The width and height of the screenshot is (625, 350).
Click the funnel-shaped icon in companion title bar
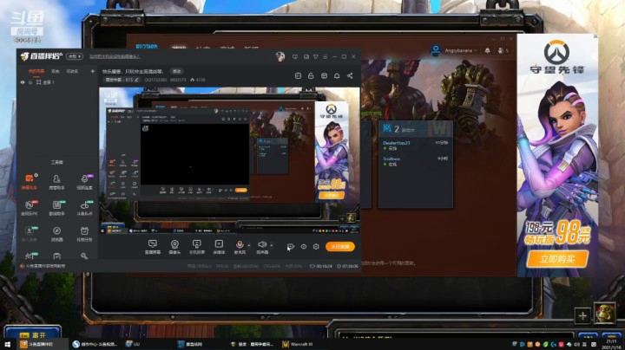316,57
